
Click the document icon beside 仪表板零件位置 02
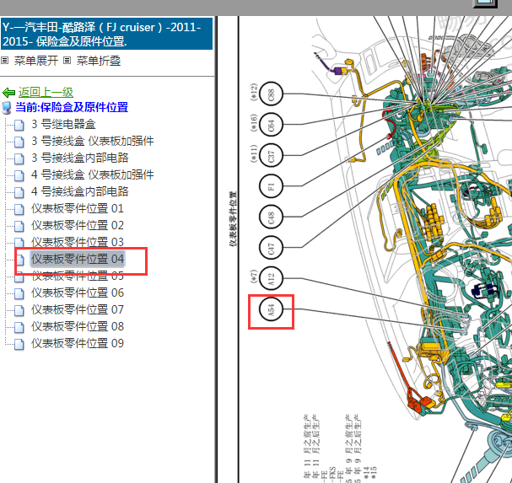point(19,226)
